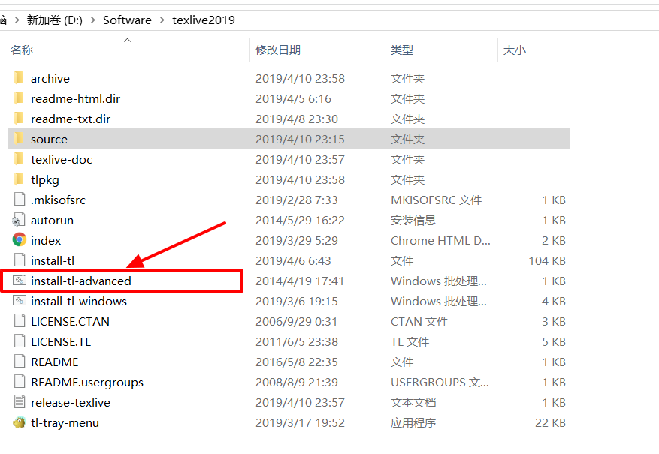659x454 pixels.
Task: Click the 22 KB size value
Action: pos(550,422)
